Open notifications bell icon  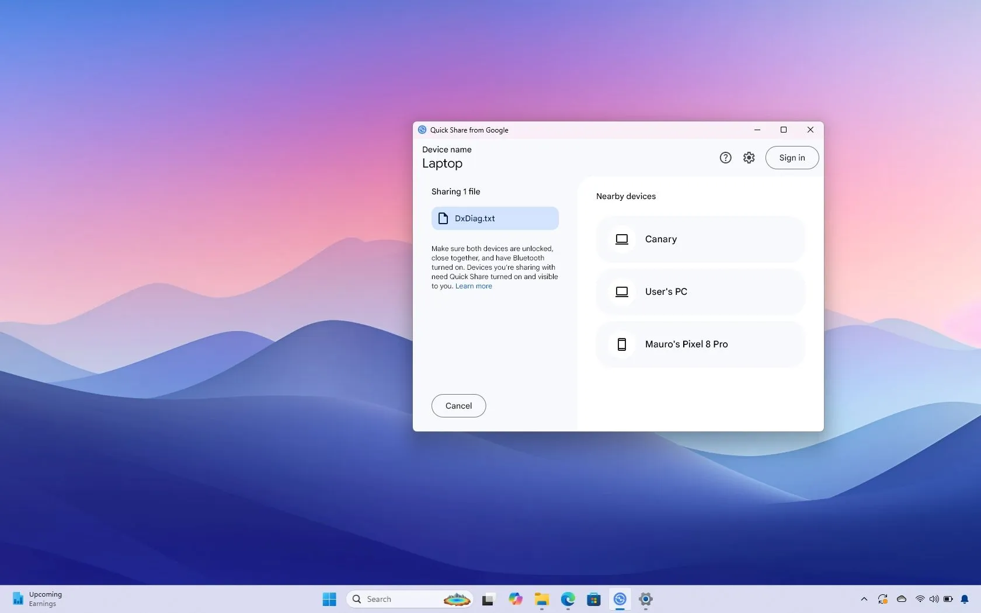[965, 599]
